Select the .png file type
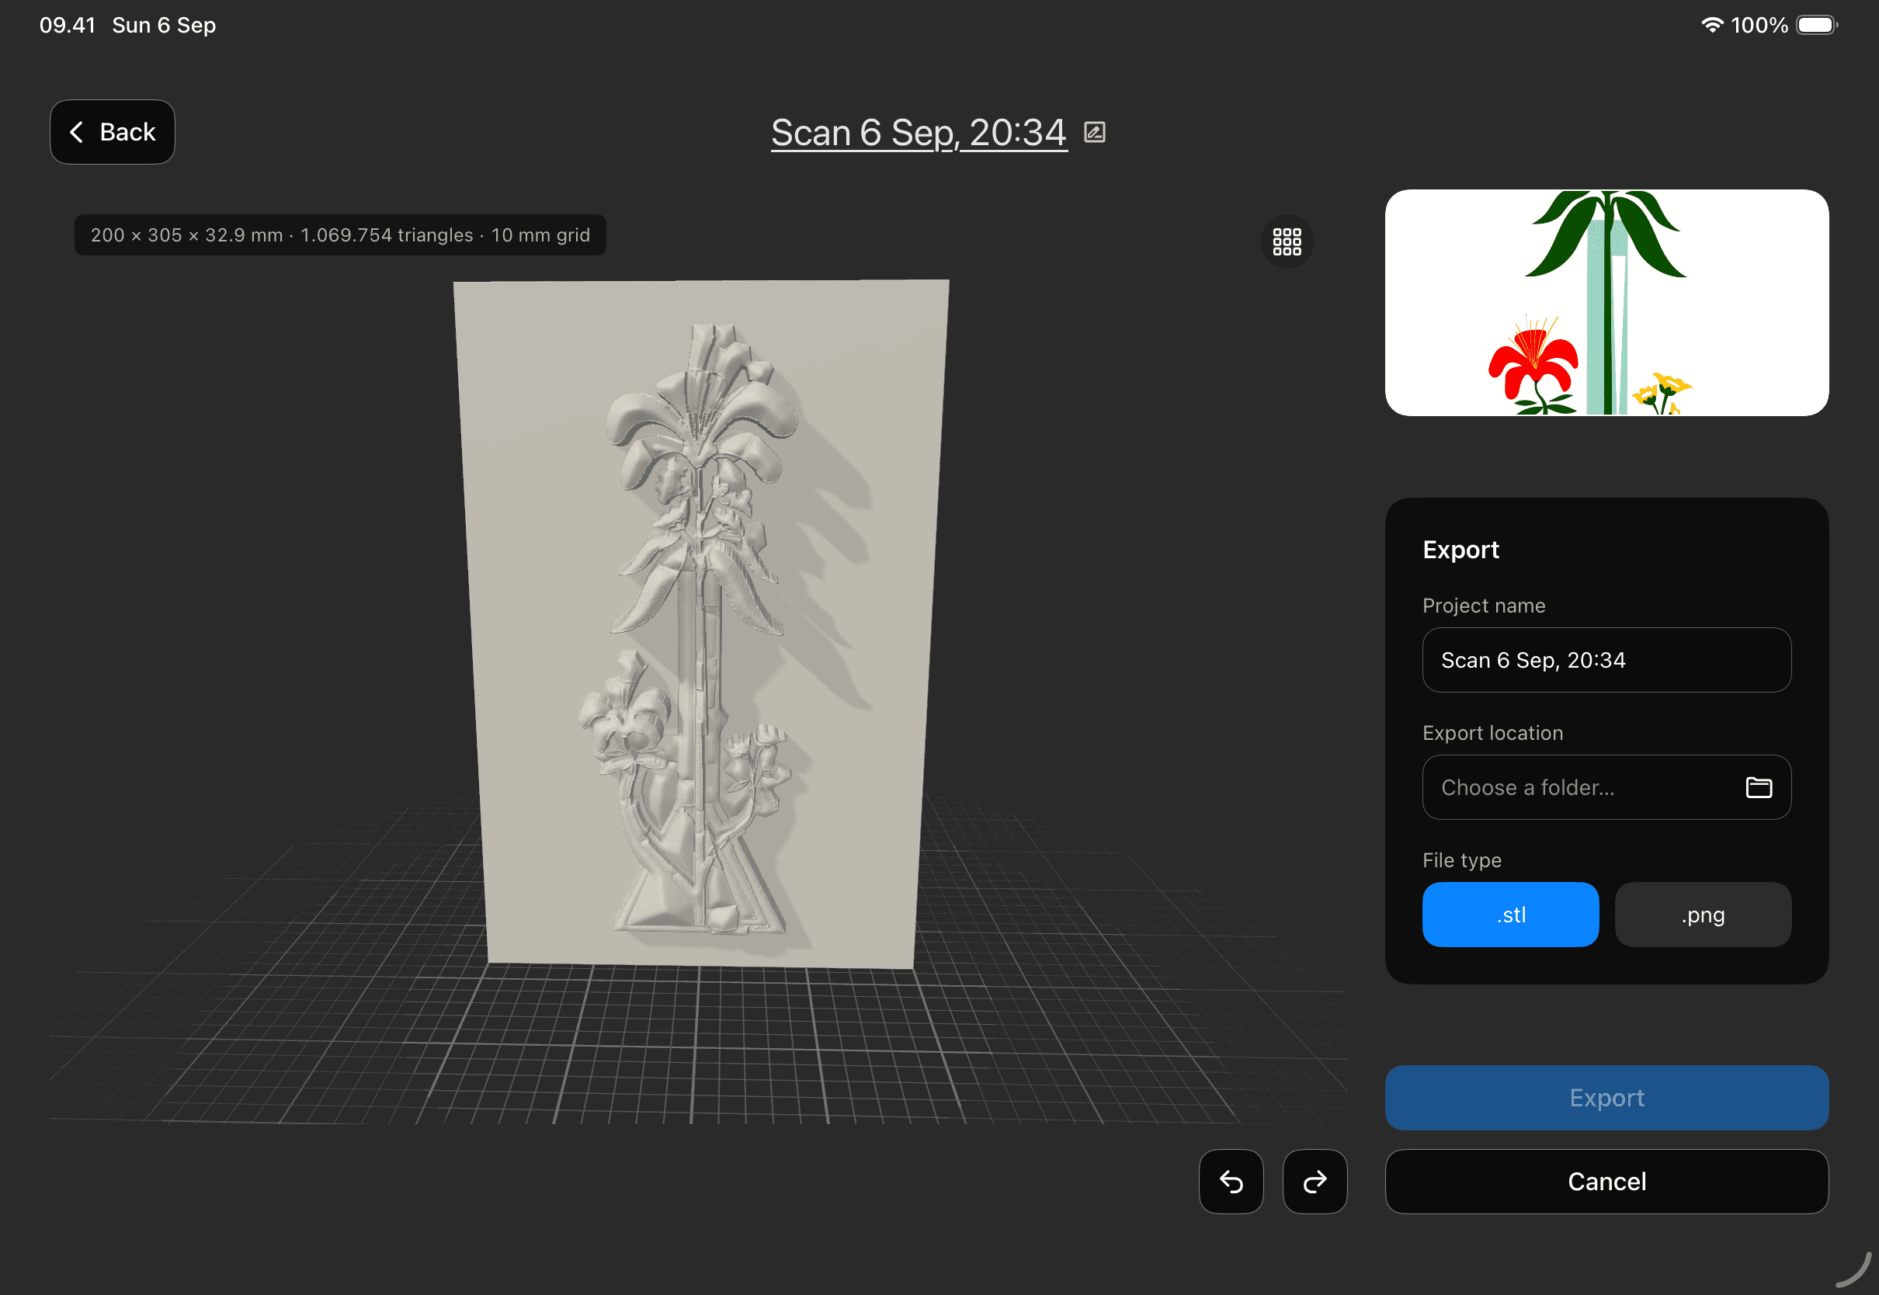1879x1295 pixels. click(1703, 915)
